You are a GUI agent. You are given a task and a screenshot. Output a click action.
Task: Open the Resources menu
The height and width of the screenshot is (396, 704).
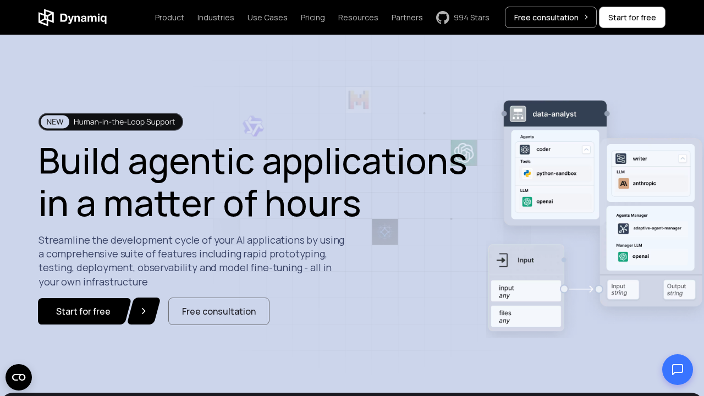pos(358,18)
